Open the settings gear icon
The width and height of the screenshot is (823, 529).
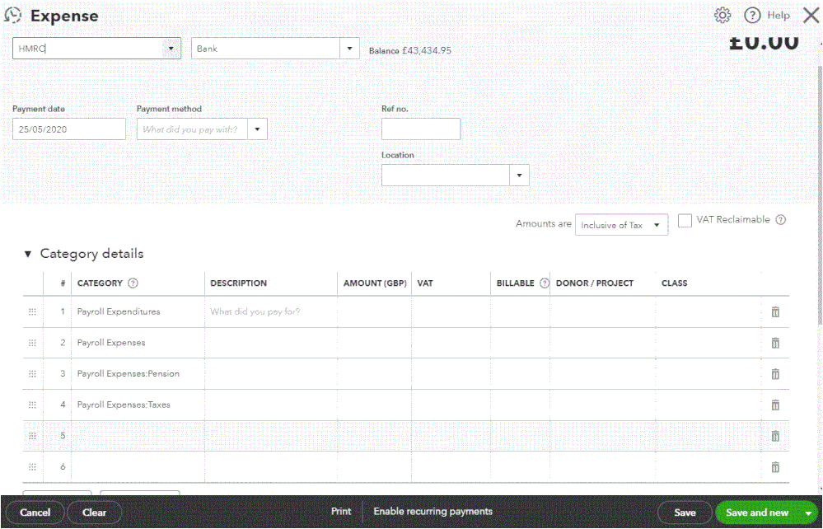722,15
